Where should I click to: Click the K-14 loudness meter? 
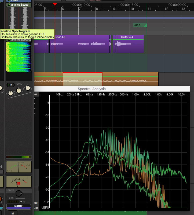[19, 167]
